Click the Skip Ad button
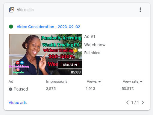 [70, 65]
